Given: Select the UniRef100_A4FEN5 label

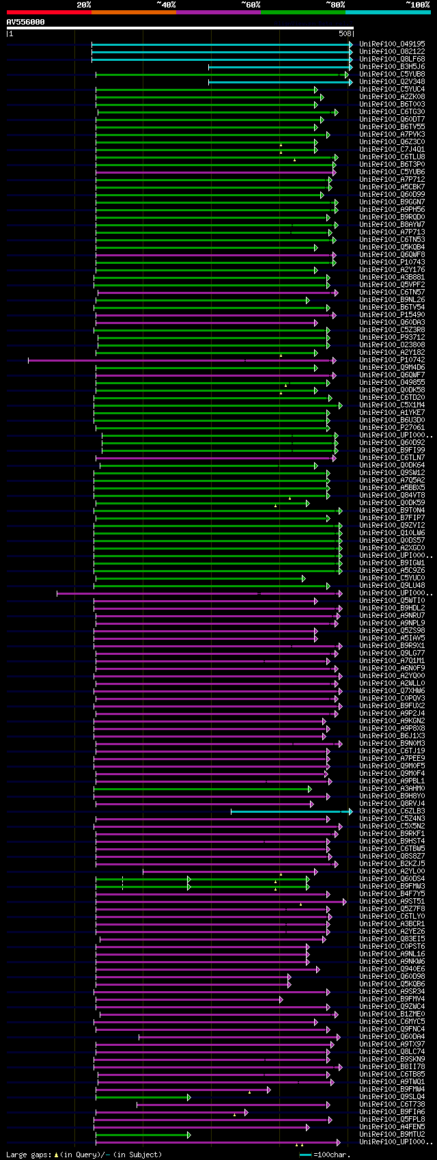Looking at the screenshot, I should [x=392, y=1127].
